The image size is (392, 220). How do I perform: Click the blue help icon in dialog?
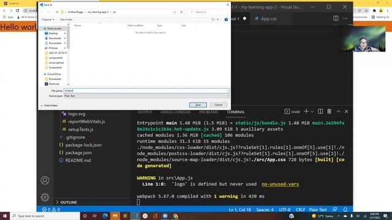(226, 20)
